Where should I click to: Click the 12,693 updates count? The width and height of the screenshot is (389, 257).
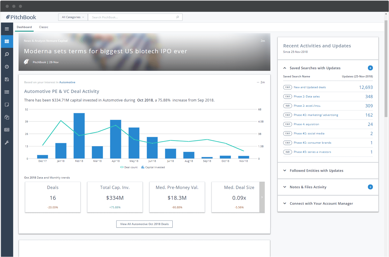(366, 87)
